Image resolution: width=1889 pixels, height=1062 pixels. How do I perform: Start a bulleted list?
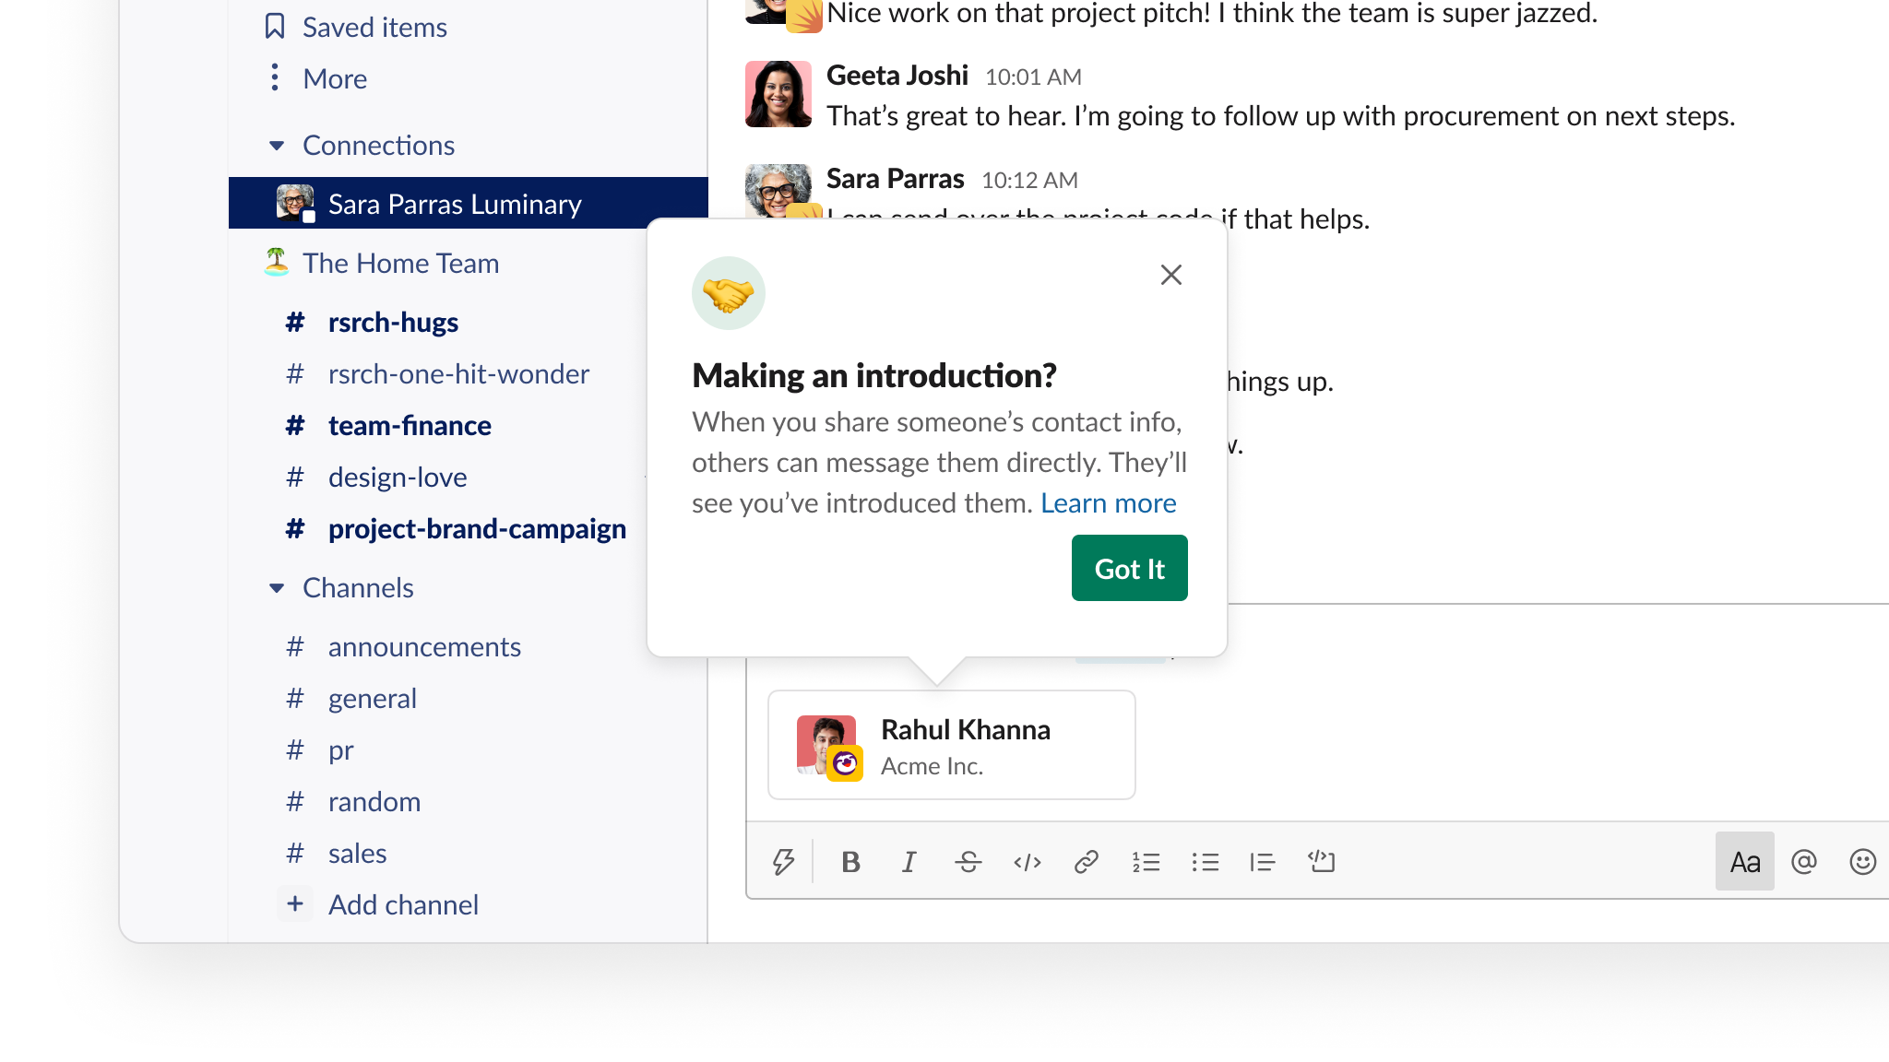[x=1205, y=862]
